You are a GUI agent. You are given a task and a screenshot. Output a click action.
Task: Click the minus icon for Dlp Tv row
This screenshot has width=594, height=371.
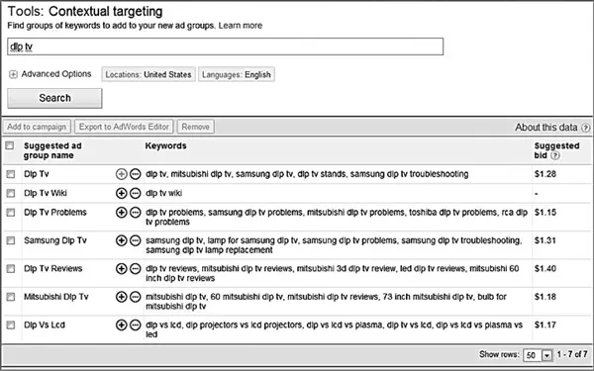tap(136, 174)
